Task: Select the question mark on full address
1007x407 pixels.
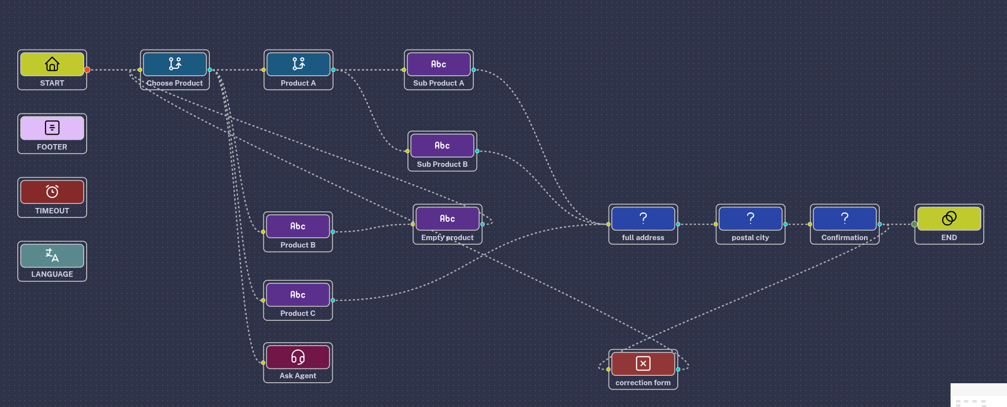Action: pyautogui.click(x=643, y=218)
